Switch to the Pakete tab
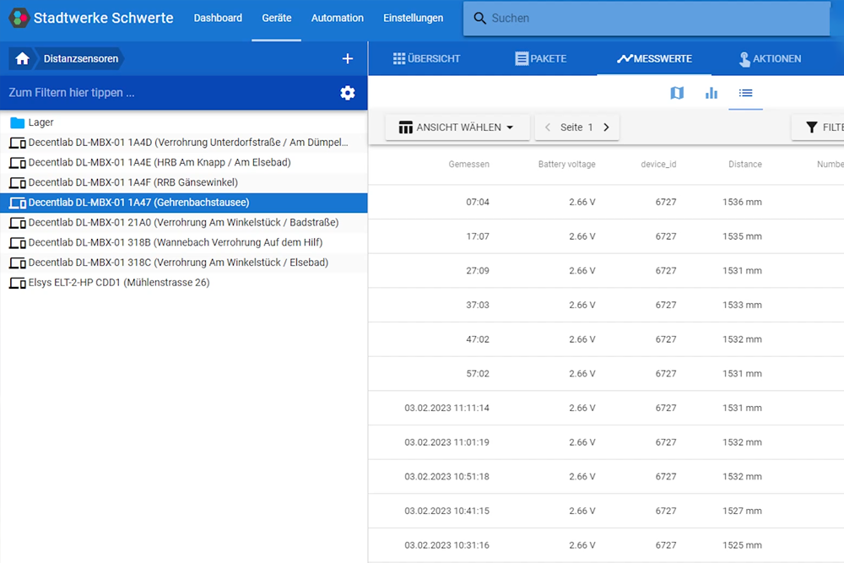Screen dimensions: 844x563 540,59
